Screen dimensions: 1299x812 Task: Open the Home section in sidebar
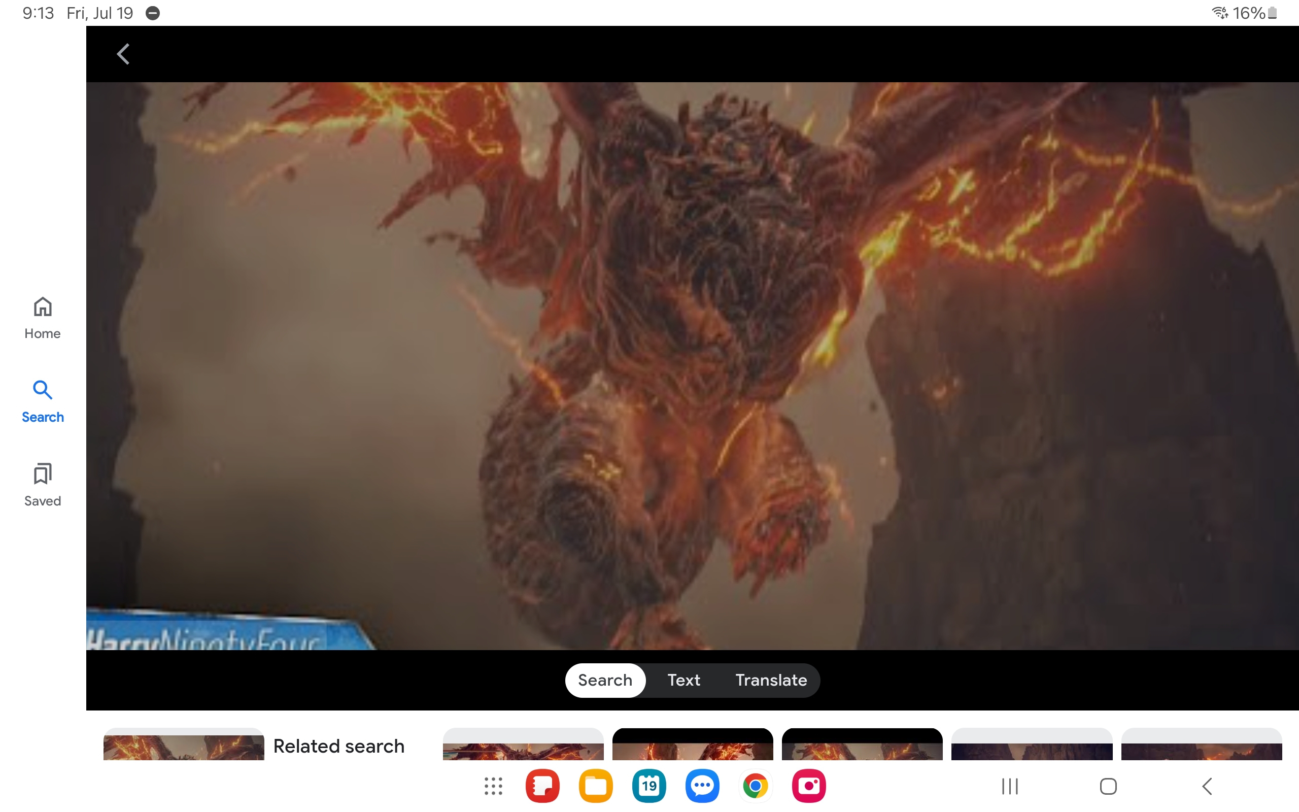[43, 318]
